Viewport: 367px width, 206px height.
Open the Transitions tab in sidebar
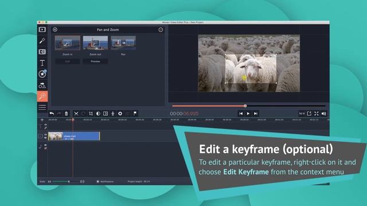[x=42, y=52]
